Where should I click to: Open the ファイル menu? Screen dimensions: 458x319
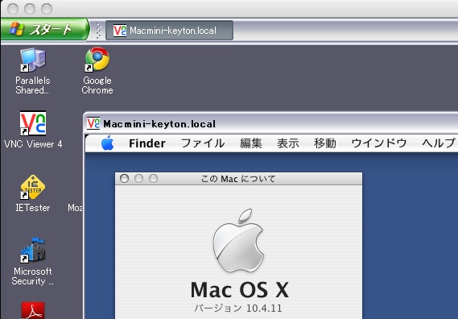(x=203, y=143)
